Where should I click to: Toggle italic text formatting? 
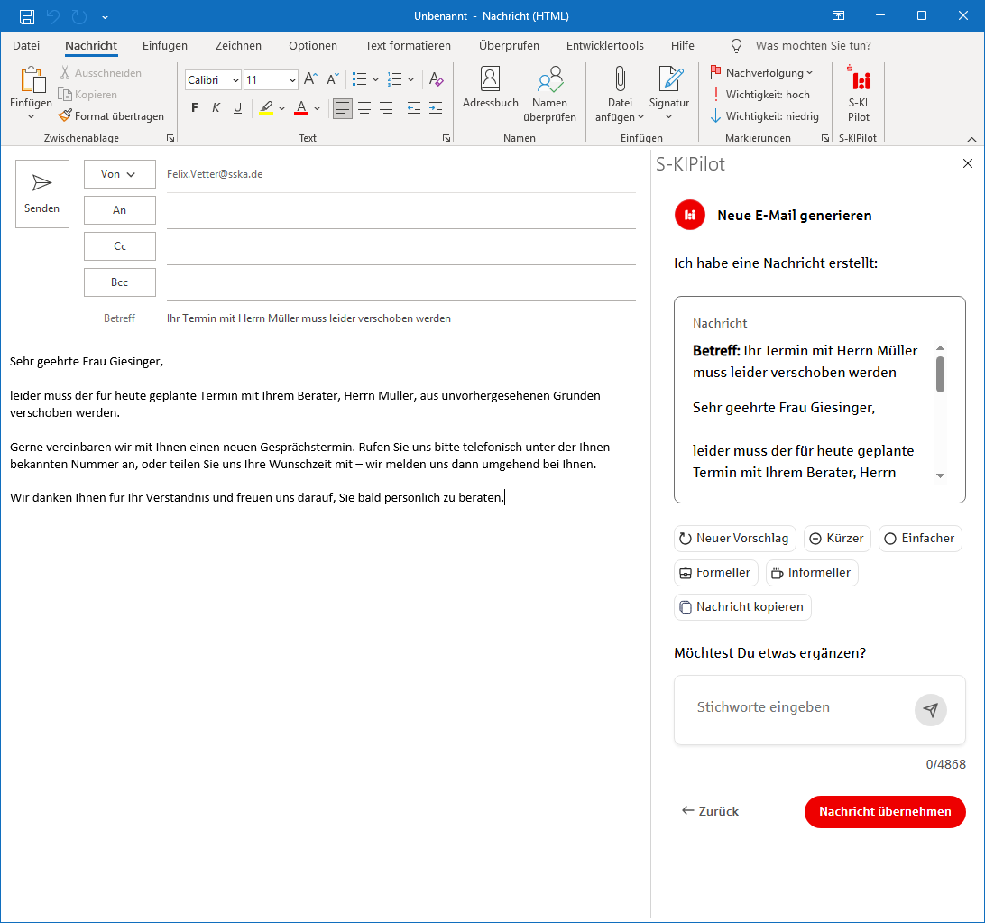(216, 108)
